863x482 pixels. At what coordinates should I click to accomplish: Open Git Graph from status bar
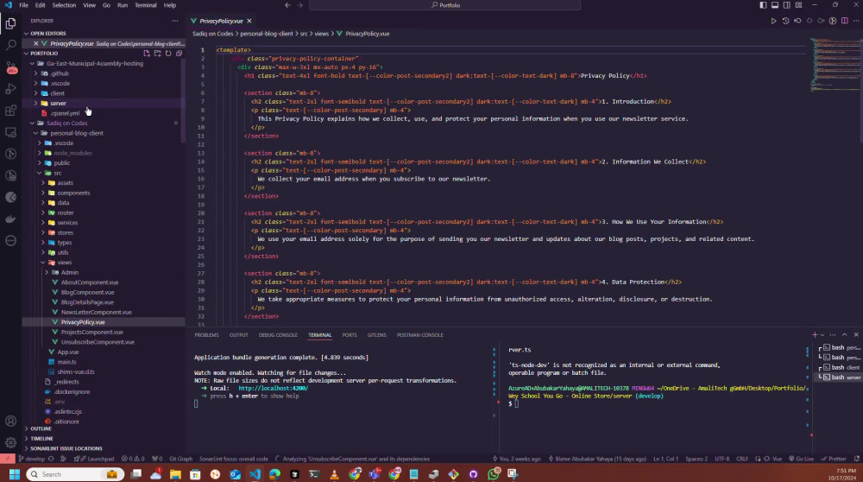[x=180, y=459]
